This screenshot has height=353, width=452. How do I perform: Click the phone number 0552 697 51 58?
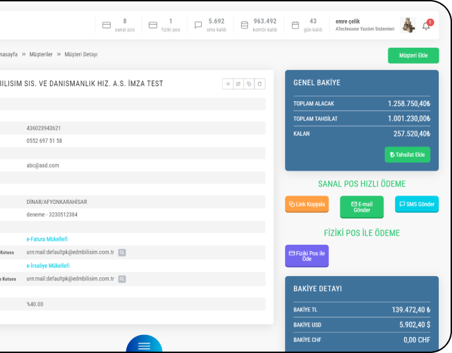pyautogui.click(x=44, y=141)
